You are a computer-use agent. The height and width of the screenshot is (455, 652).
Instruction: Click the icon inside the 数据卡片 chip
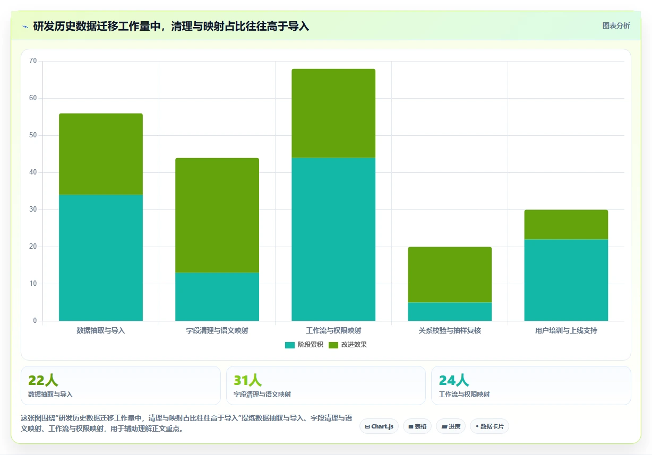477,426
